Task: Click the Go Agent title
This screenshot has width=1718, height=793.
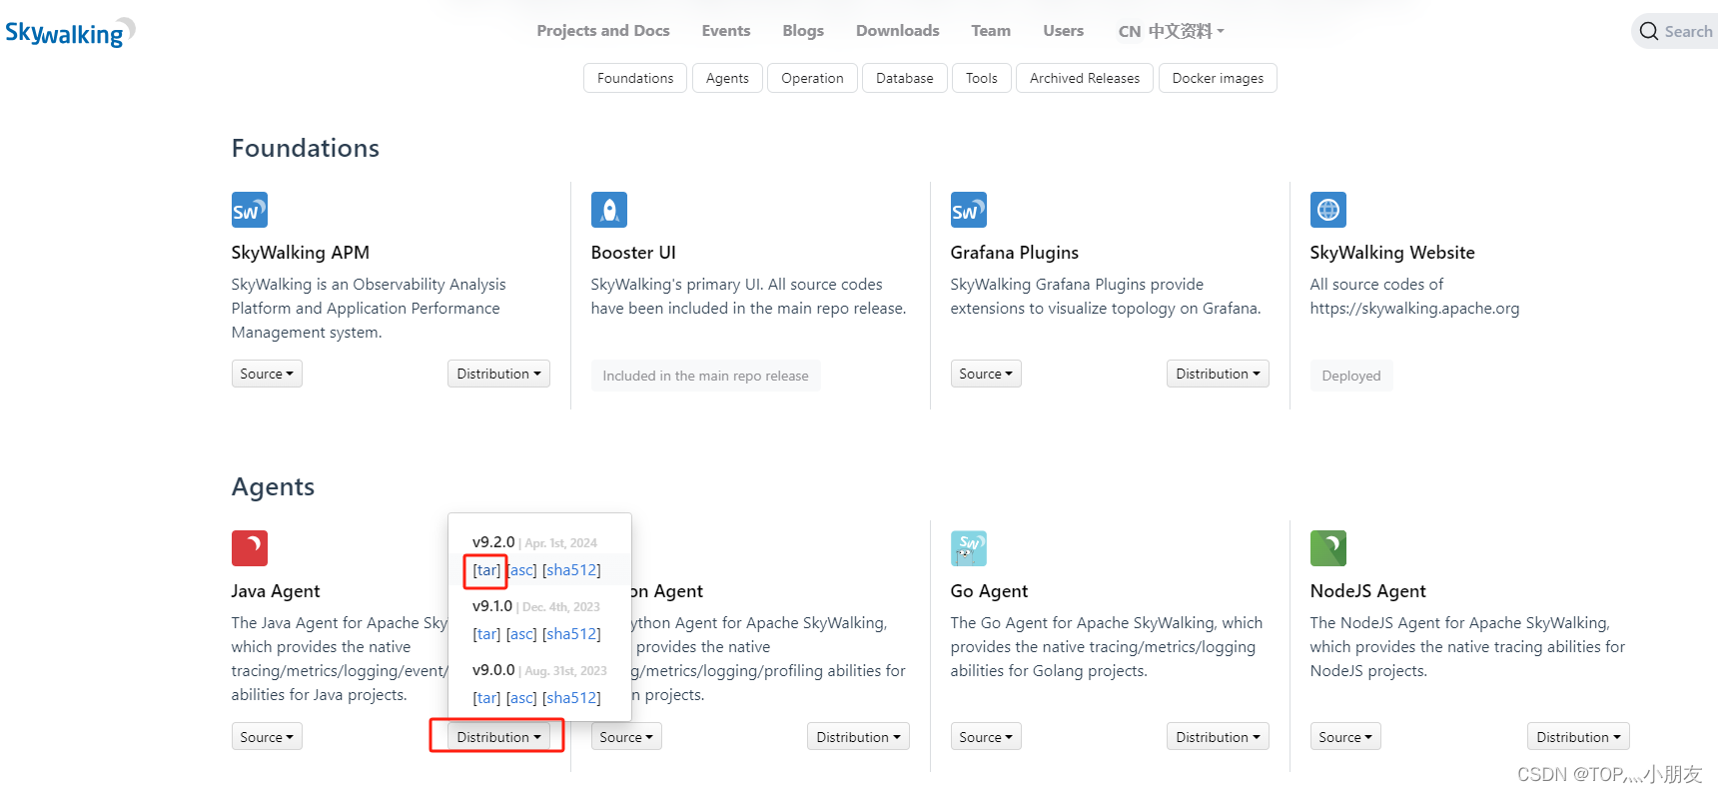Action: (x=989, y=591)
